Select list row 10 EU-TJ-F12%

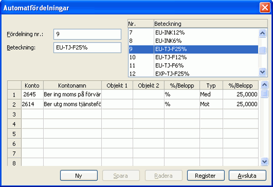click(x=193, y=57)
